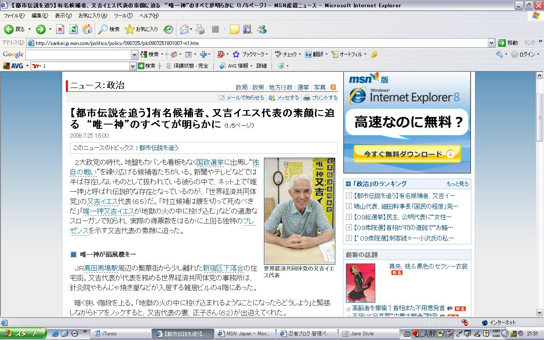Click the 今すぐ無料ダウンロード banner button
The image size is (544, 340).
point(407,154)
